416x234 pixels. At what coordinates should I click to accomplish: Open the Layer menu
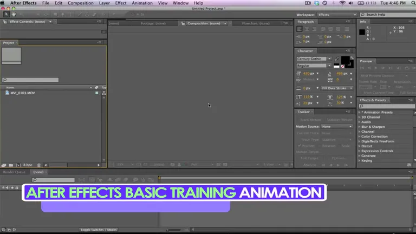click(104, 3)
